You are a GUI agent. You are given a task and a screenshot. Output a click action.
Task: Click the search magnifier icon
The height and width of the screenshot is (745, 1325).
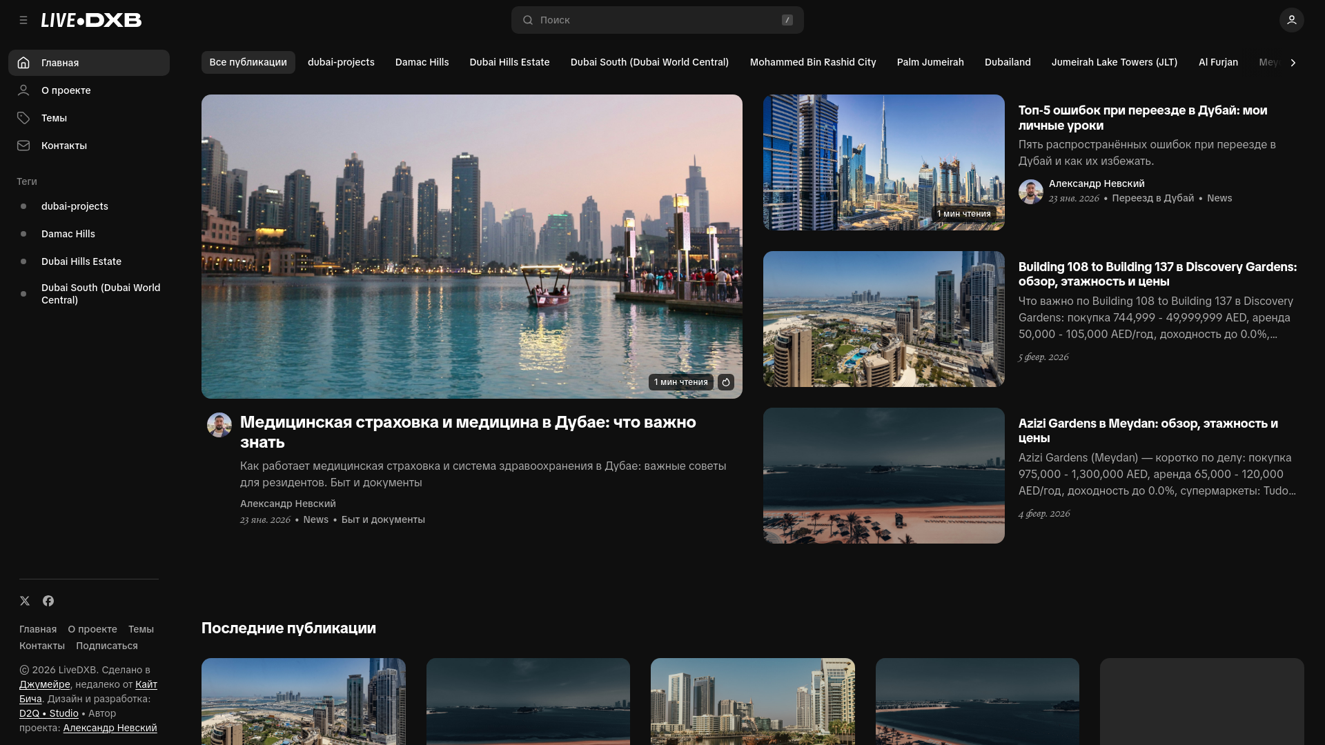point(528,20)
